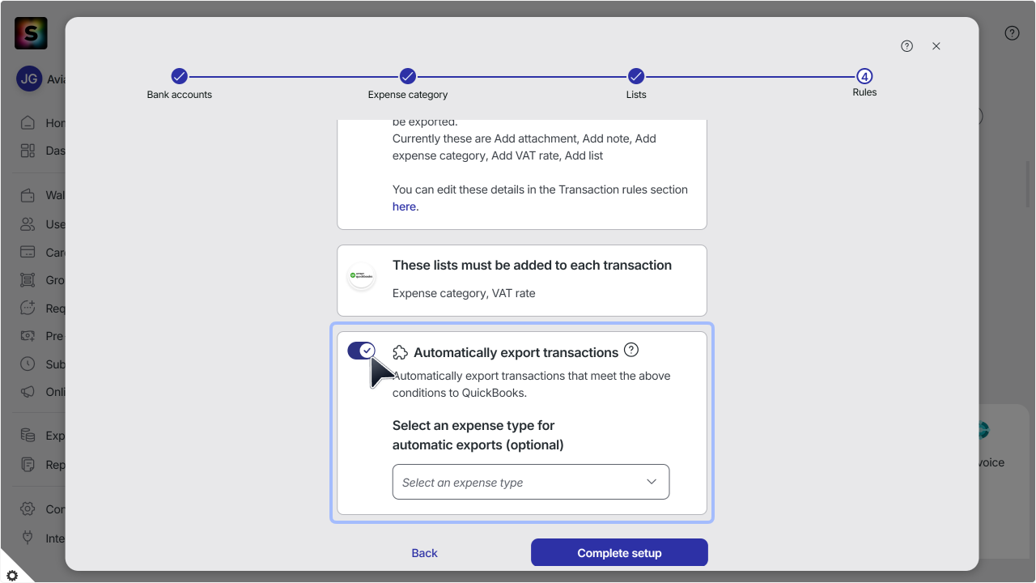Screen dimensions: 1036x583
Task: Close the setup dialog with X
Action: pyautogui.click(x=936, y=46)
